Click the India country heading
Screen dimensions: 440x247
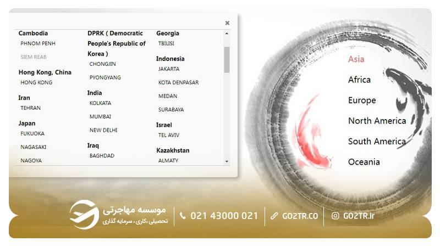[x=95, y=93]
